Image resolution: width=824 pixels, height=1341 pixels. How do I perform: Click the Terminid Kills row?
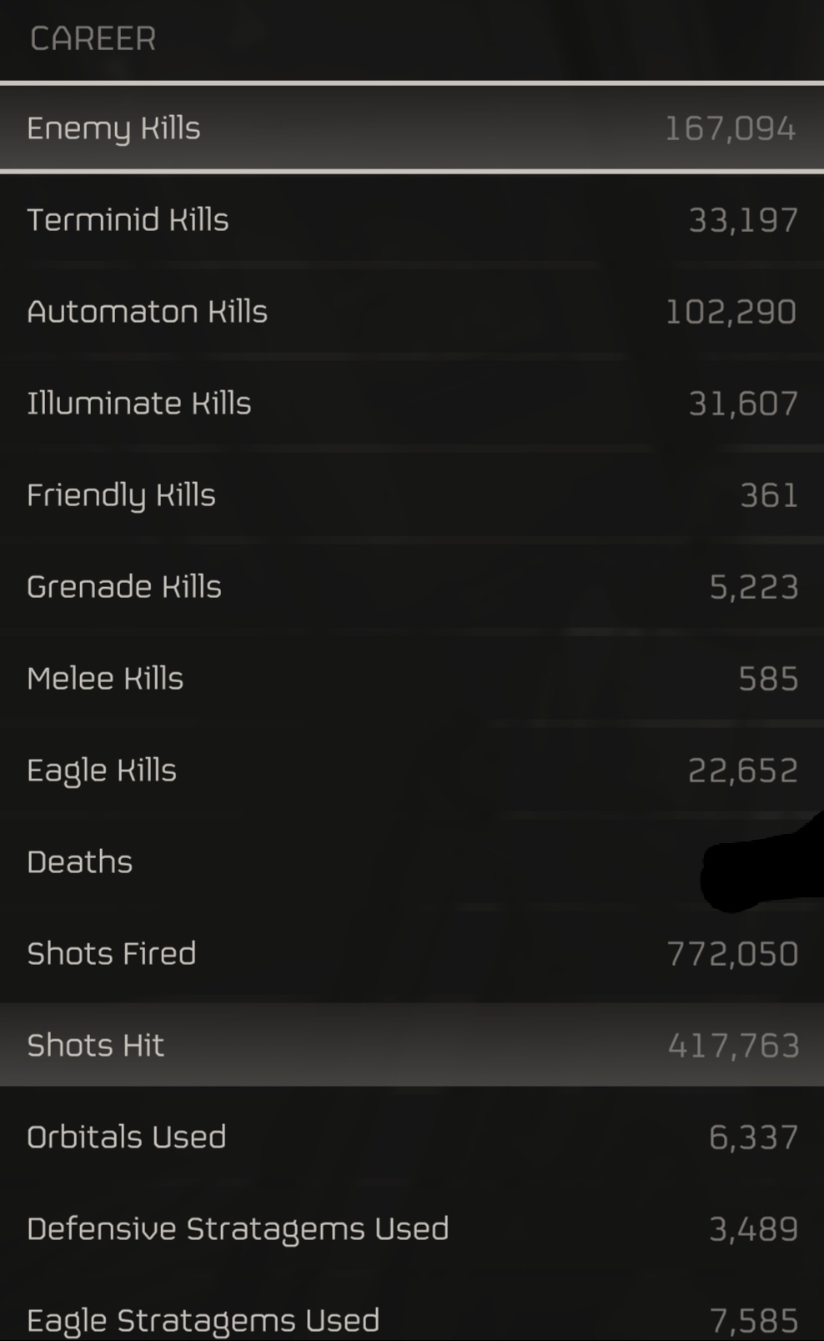point(412,219)
